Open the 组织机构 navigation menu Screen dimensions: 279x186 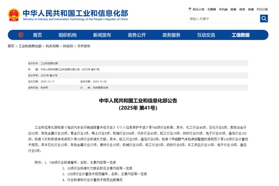coord(67,35)
